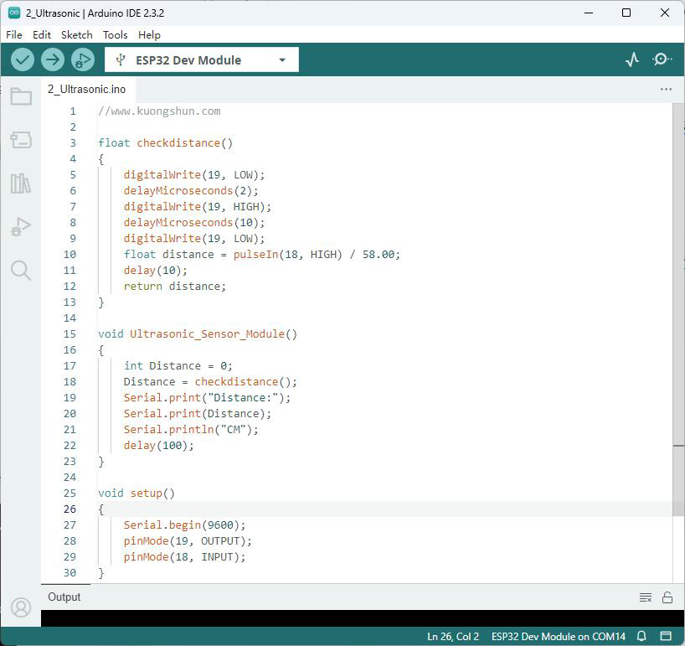The width and height of the screenshot is (685, 646).
Task: Open the Search sidebar panel
Action: pyautogui.click(x=21, y=270)
